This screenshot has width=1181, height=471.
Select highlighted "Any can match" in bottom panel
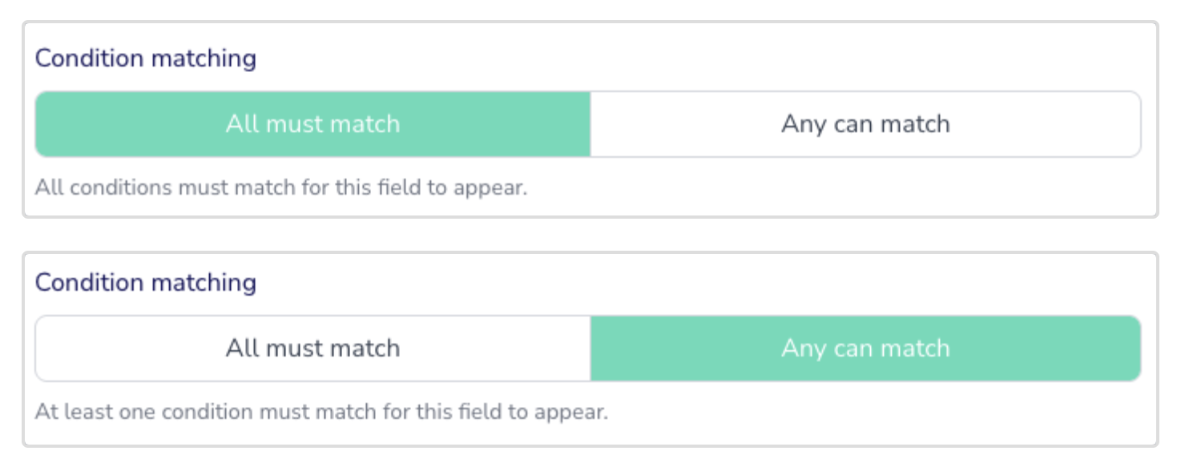point(865,348)
